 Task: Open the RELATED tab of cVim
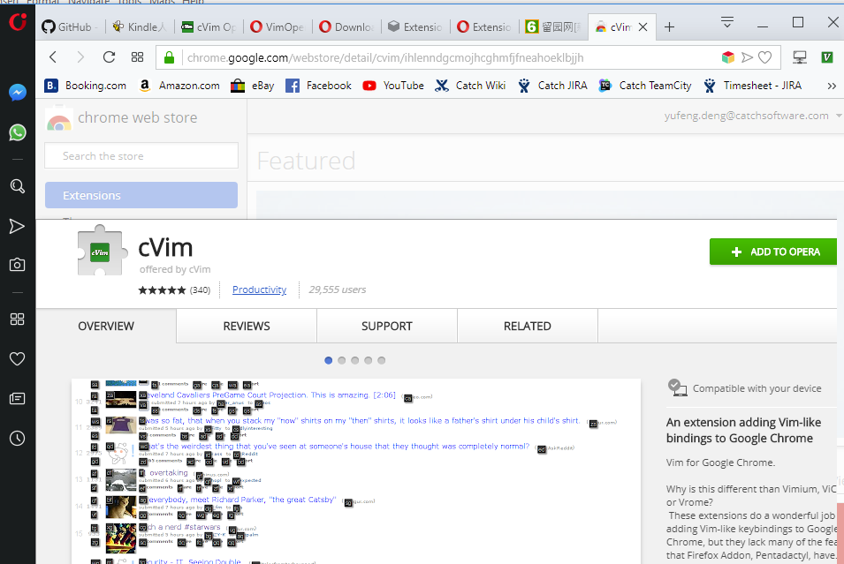[x=528, y=326]
